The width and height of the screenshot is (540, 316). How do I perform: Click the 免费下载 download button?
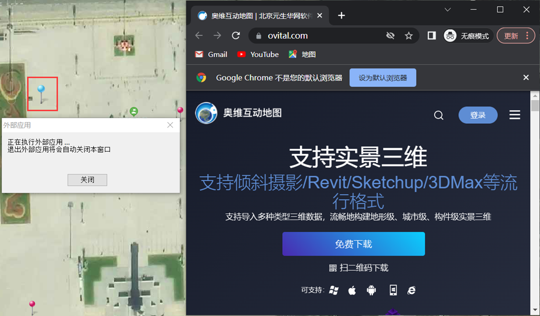[x=353, y=244]
